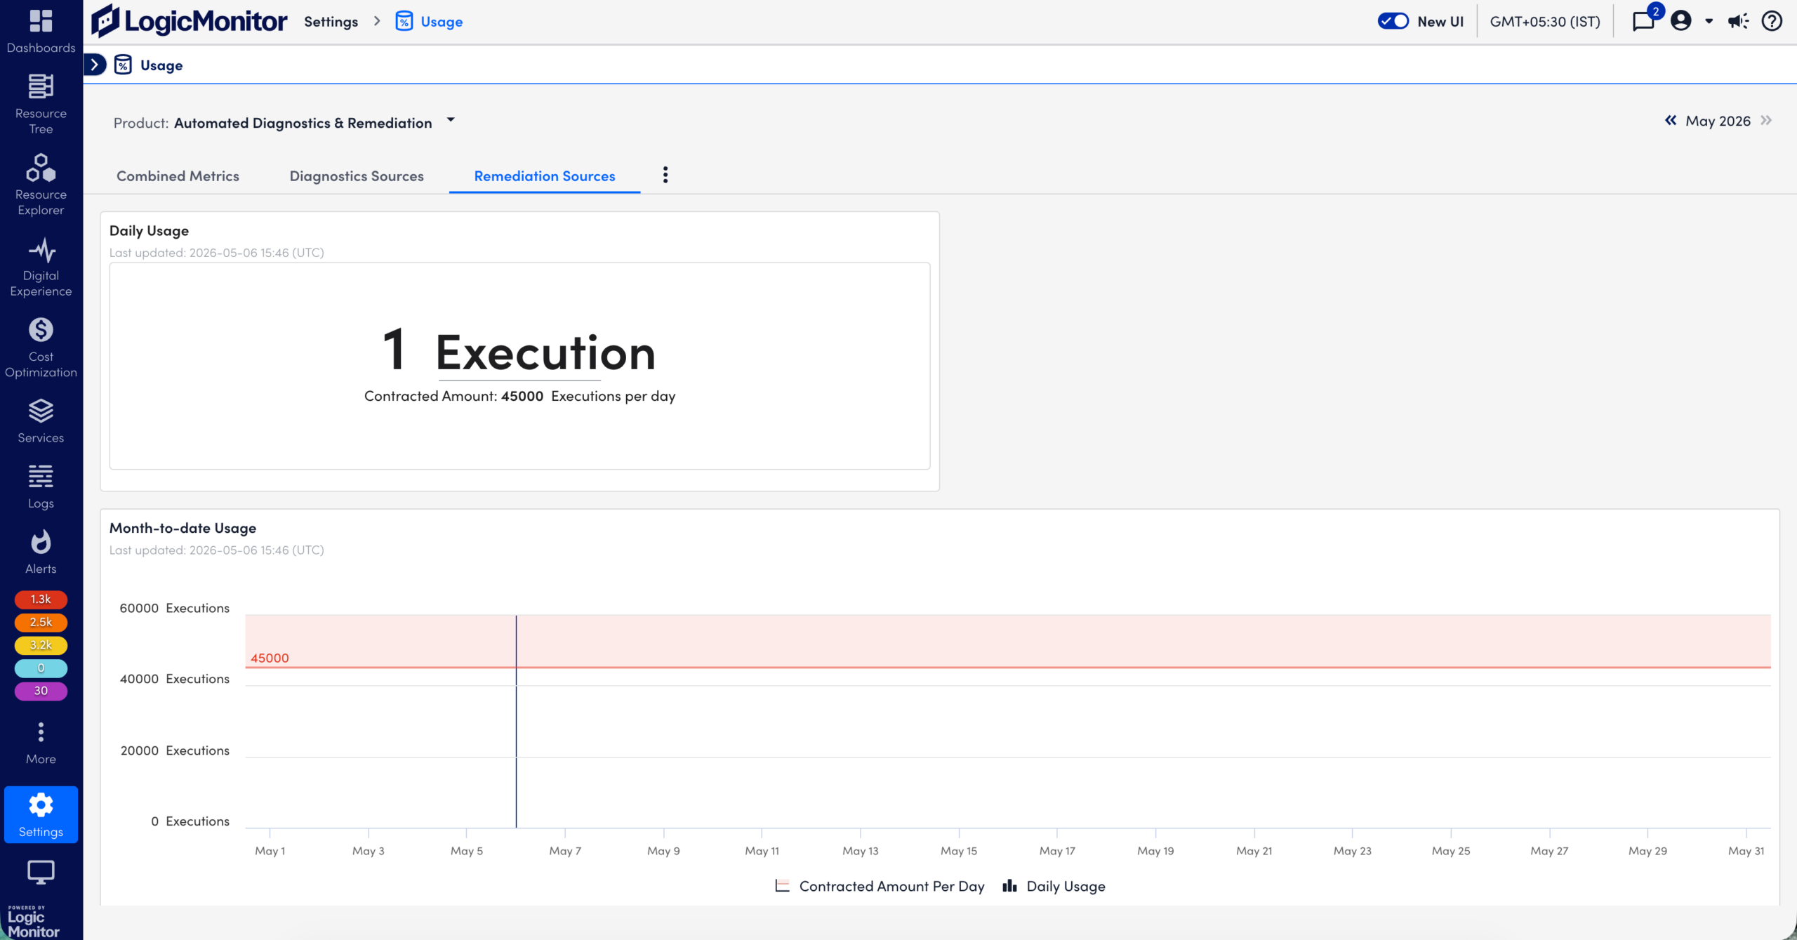Open the tabs kebab options menu
Image resolution: width=1797 pixels, height=940 pixels.
665,175
